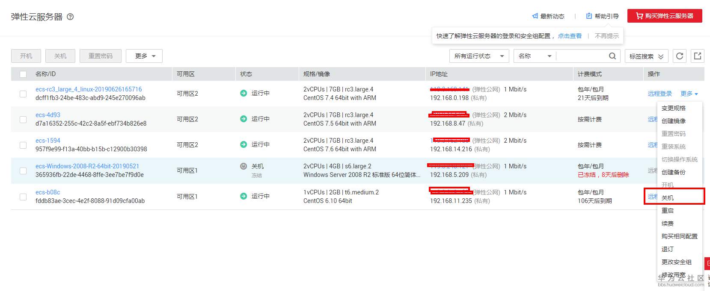This screenshot has width=710, height=291.
Task: Click the 名称/ID column header
Action: tap(45, 74)
